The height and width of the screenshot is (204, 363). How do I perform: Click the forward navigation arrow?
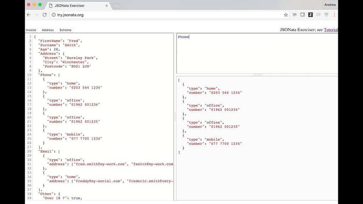37,15
